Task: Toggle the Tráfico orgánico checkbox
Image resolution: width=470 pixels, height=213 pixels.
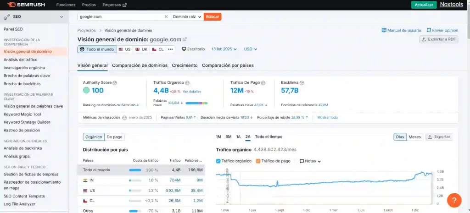Action: point(218,161)
